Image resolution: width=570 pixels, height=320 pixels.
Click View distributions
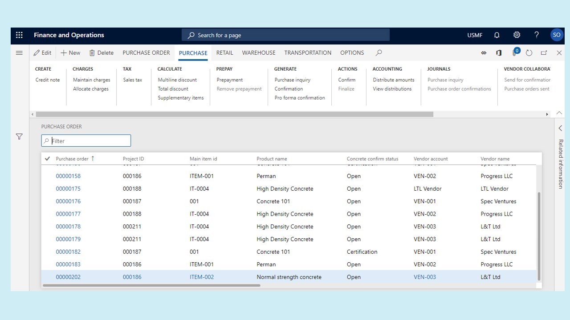pos(392,89)
